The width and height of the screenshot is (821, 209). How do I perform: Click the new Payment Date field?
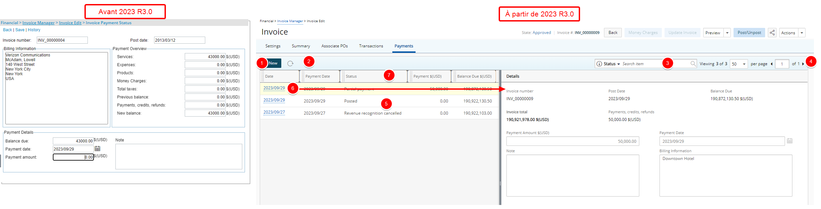coord(722,141)
